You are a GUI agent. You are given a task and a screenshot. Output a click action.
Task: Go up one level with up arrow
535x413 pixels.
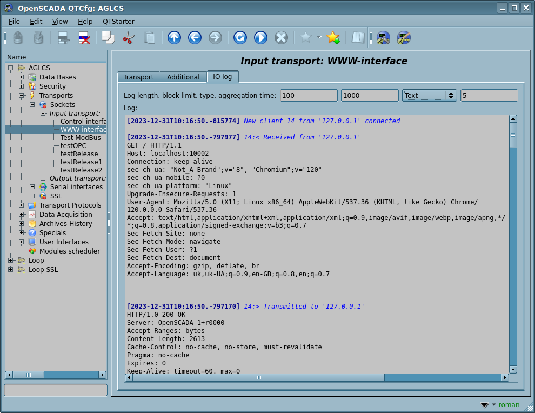click(174, 37)
